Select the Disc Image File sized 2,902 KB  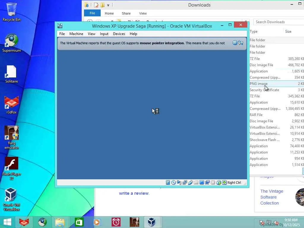[277, 121]
